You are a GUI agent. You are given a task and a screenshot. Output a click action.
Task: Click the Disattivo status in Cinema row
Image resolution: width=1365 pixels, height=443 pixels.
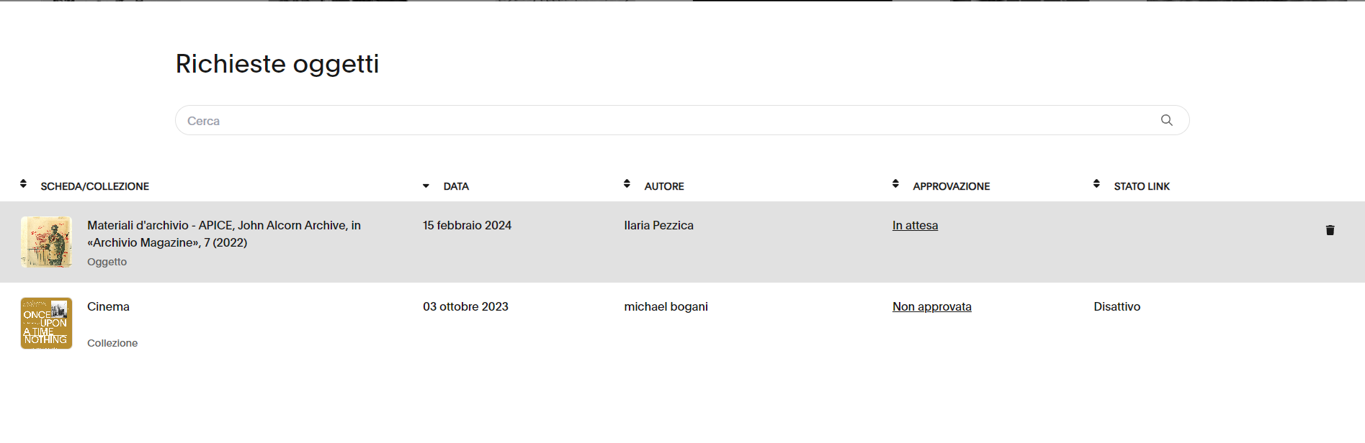click(1116, 307)
